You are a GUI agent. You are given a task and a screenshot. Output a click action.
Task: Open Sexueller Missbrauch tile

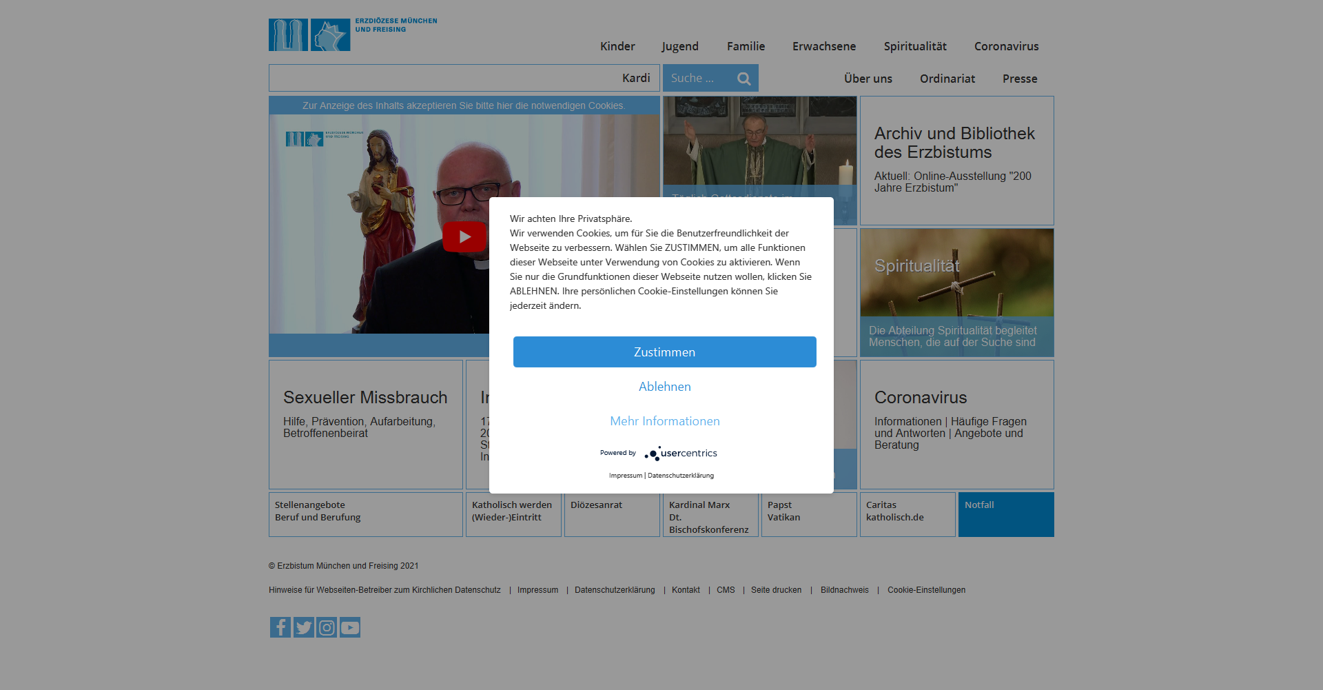(x=366, y=425)
